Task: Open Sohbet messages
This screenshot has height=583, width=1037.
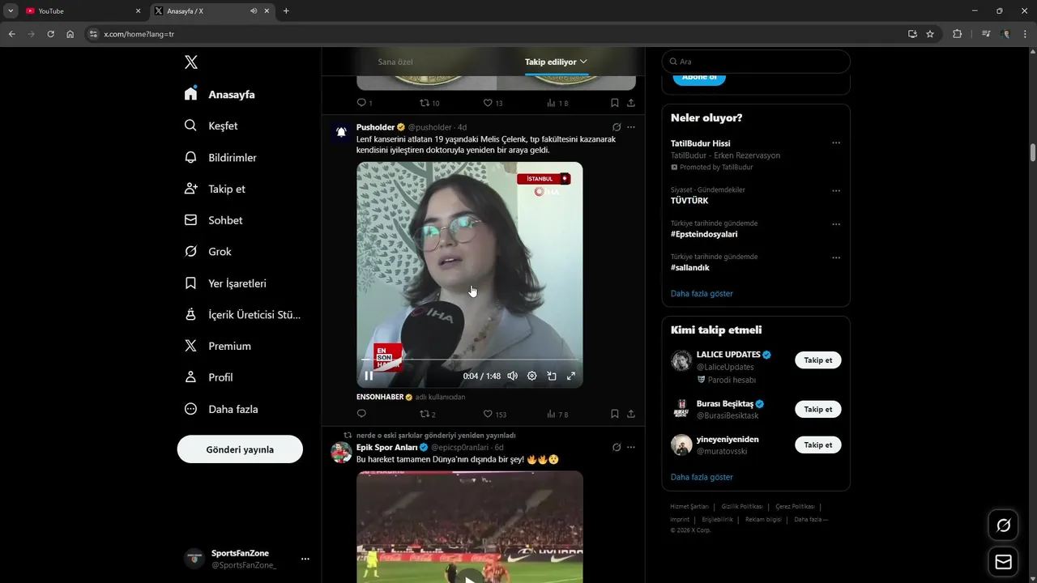Action: [x=213, y=220]
